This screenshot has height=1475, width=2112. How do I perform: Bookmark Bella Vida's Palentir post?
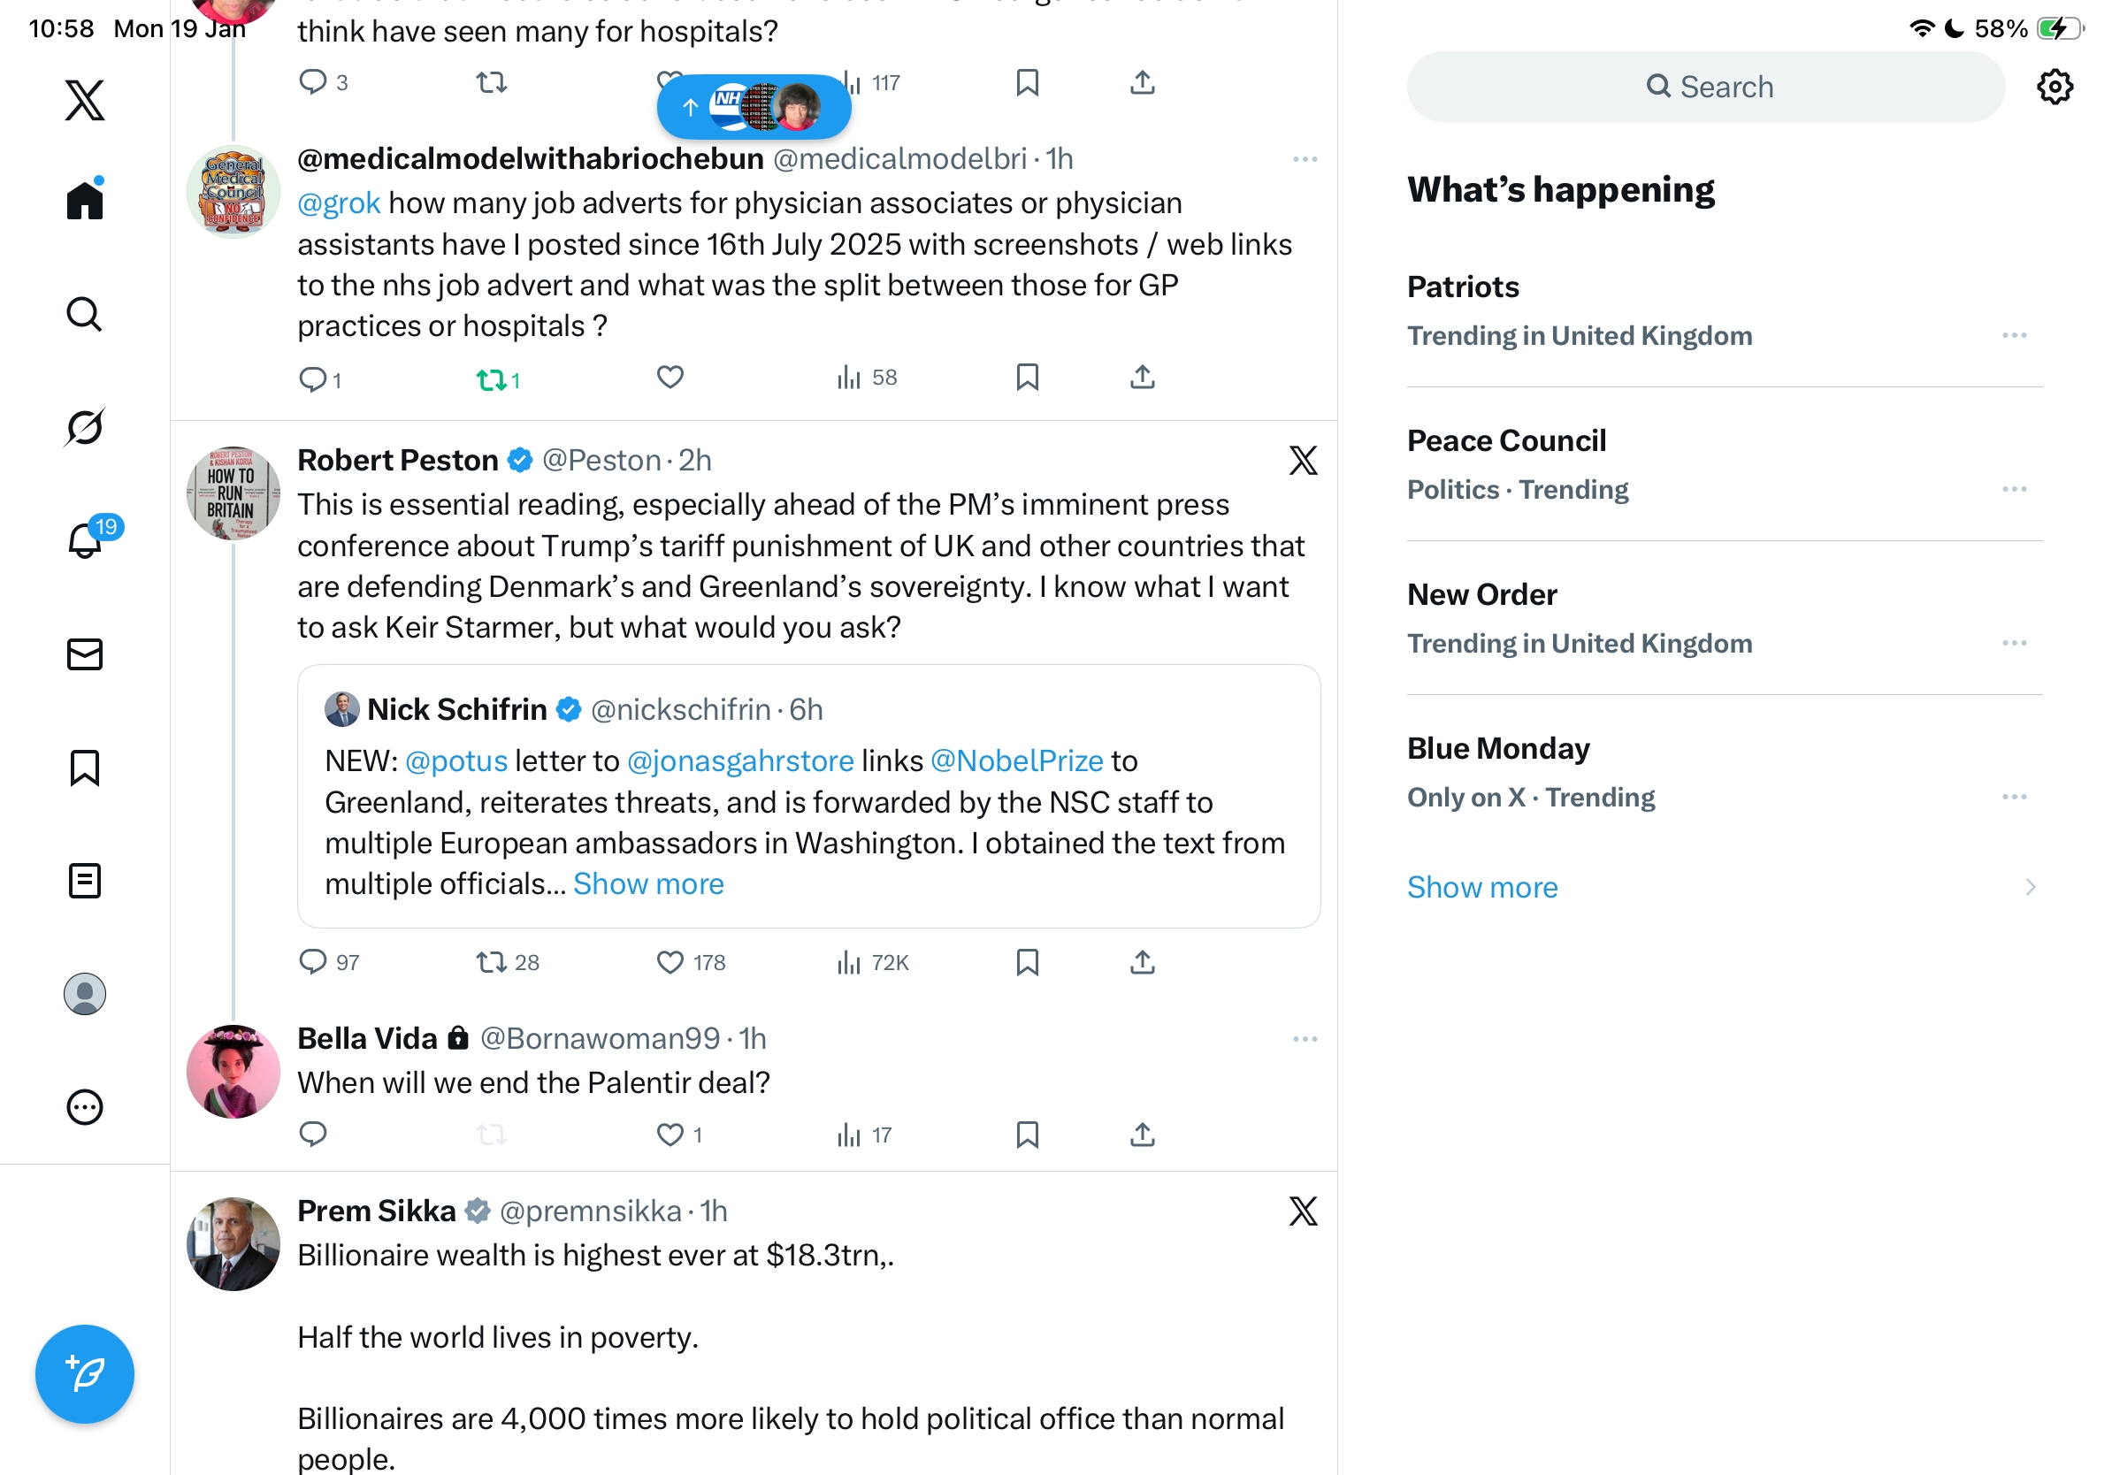click(x=1028, y=1135)
